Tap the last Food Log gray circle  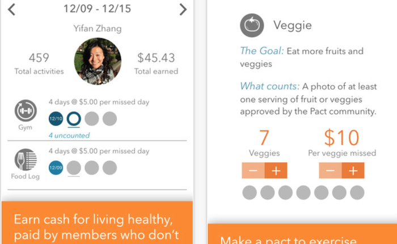pyautogui.click(x=109, y=167)
